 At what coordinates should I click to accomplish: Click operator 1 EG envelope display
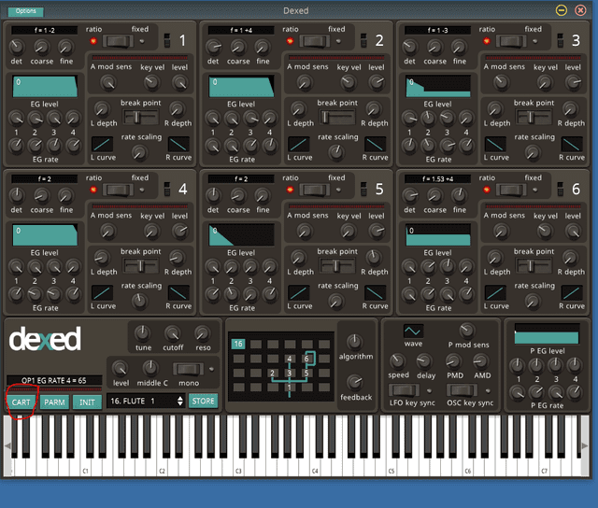tap(44, 87)
